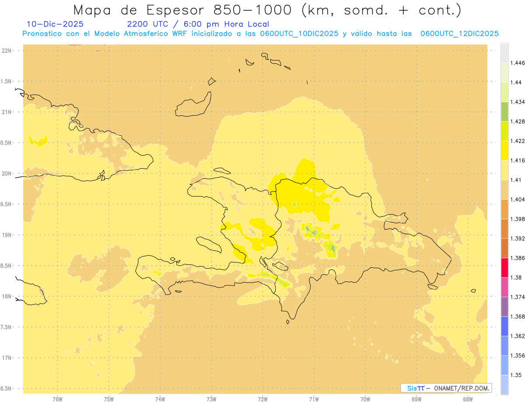Click the longitude label "72W"

pyautogui.click(x=263, y=399)
